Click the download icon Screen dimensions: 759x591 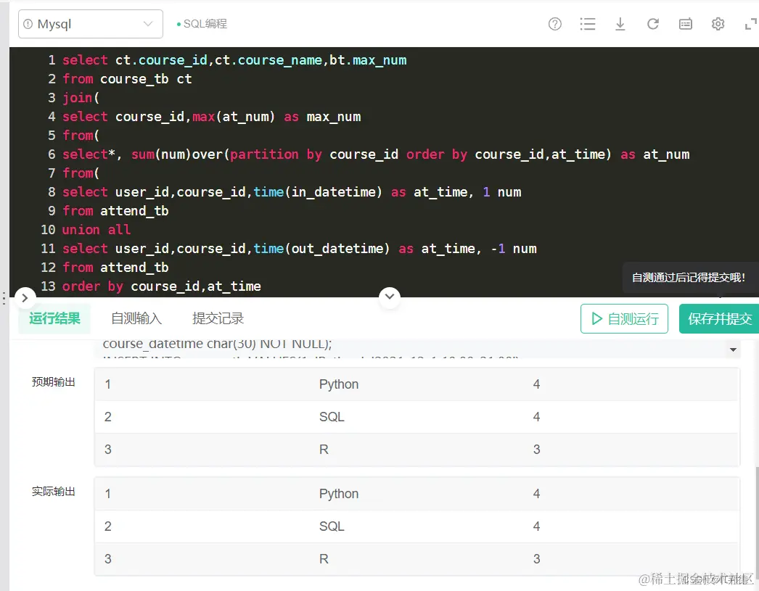point(620,24)
